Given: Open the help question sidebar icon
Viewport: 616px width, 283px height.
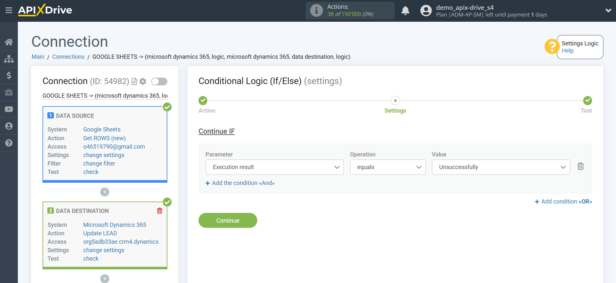Looking at the screenshot, I should tap(9, 143).
